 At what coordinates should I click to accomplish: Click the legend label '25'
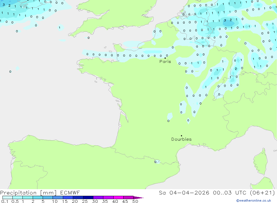(85, 201)
